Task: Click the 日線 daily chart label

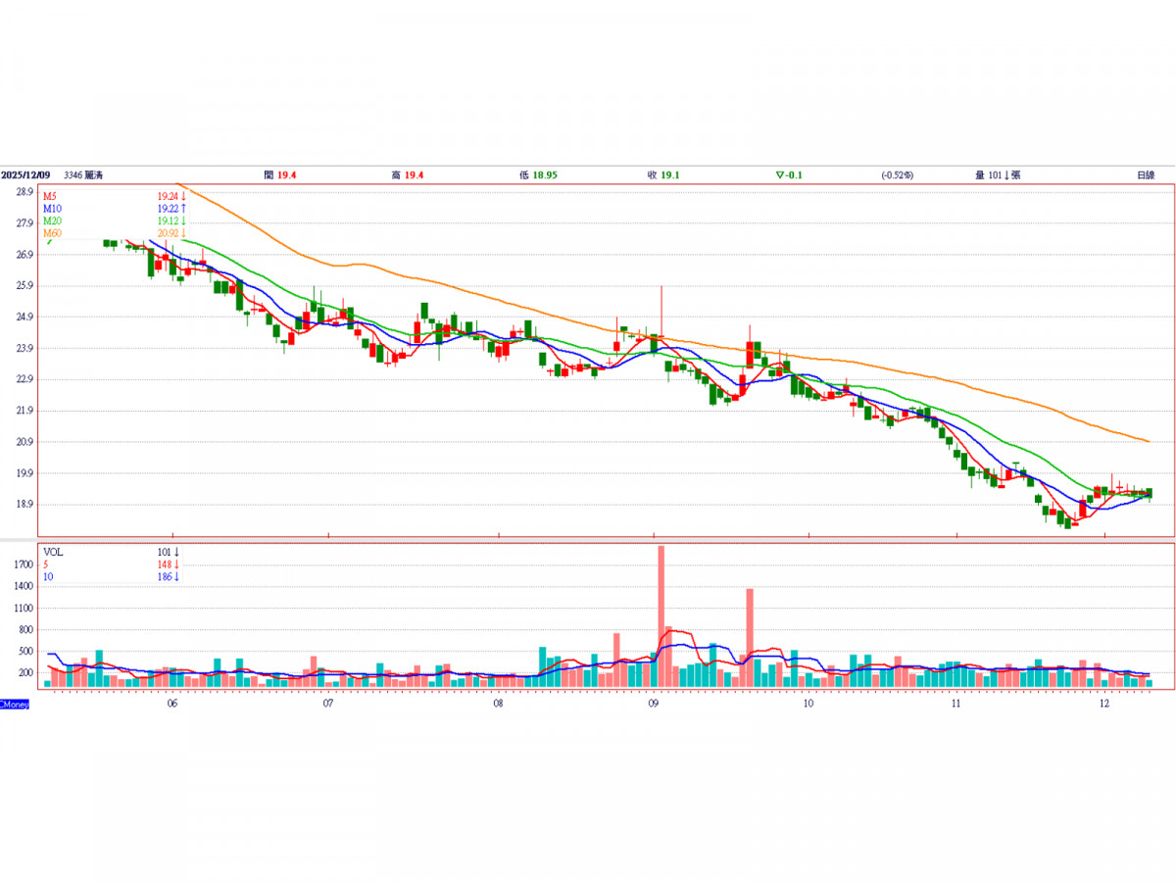Action: click(1145, 174)
